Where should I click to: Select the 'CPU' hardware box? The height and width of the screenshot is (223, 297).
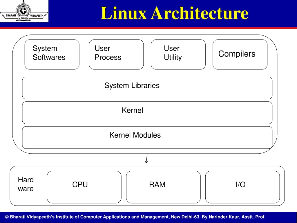[84, 187]
